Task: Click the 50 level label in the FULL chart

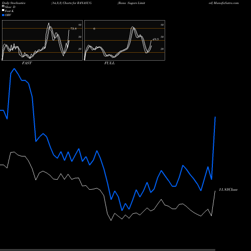Action: [162, 37]
